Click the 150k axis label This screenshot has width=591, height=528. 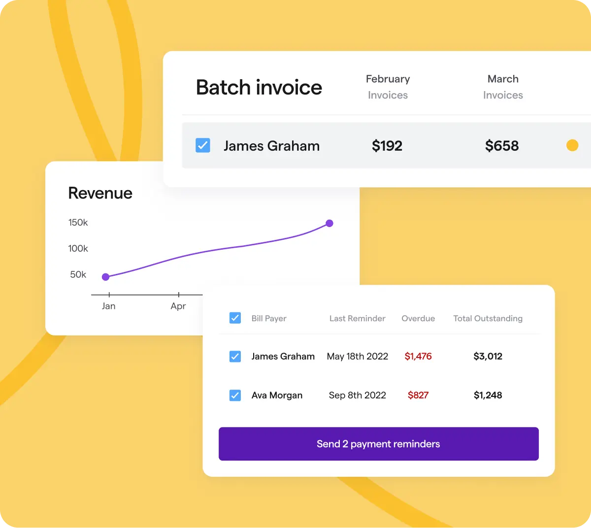pos(78,222)
